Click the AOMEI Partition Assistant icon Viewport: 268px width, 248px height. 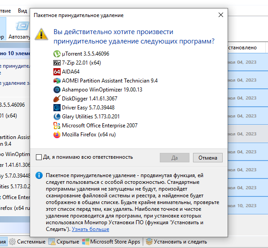coord(57,81)
